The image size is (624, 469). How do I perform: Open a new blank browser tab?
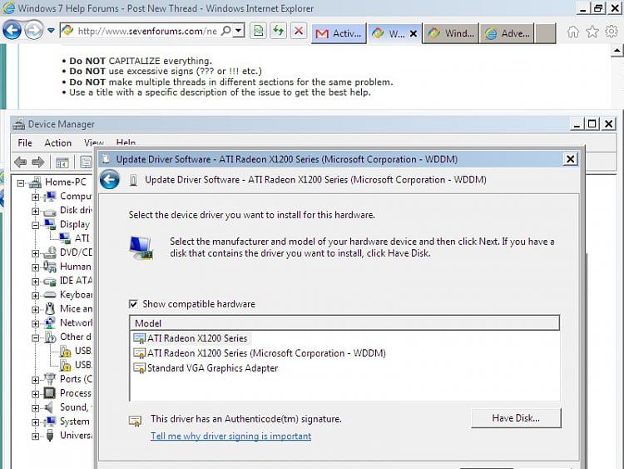545,33
